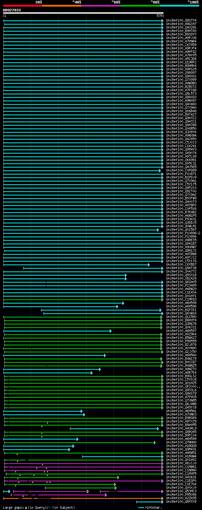Open hit UniRef100_C1MVP5
This screenshot has height=510, width=202.
tap(181, 474)
